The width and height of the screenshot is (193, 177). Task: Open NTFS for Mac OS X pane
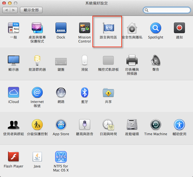(x=61, y=157)
